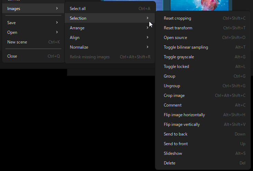Viewport: 253px width, 171px height.
Task: Click the jellyfish image thumbnail
Action: 198,5
